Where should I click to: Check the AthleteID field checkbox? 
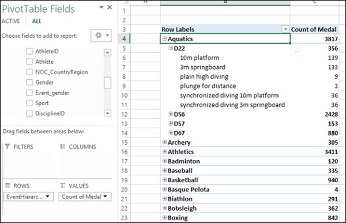[x=29, y=51]
